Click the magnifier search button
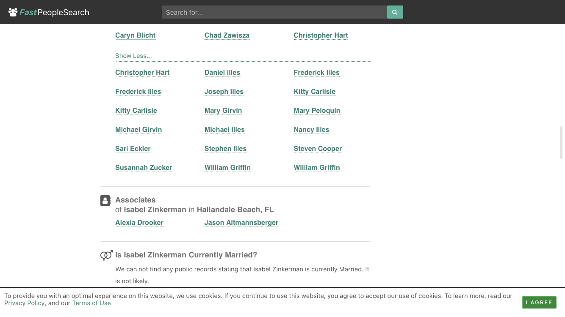This screenshot has height=317, width=565. tap(395, 12)
